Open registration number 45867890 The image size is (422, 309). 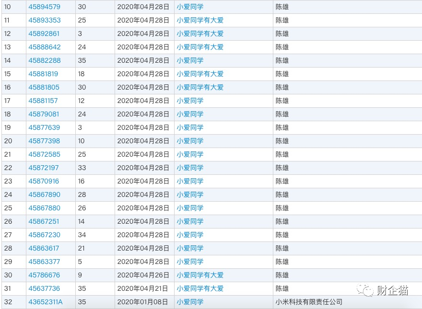coord(45,195)
